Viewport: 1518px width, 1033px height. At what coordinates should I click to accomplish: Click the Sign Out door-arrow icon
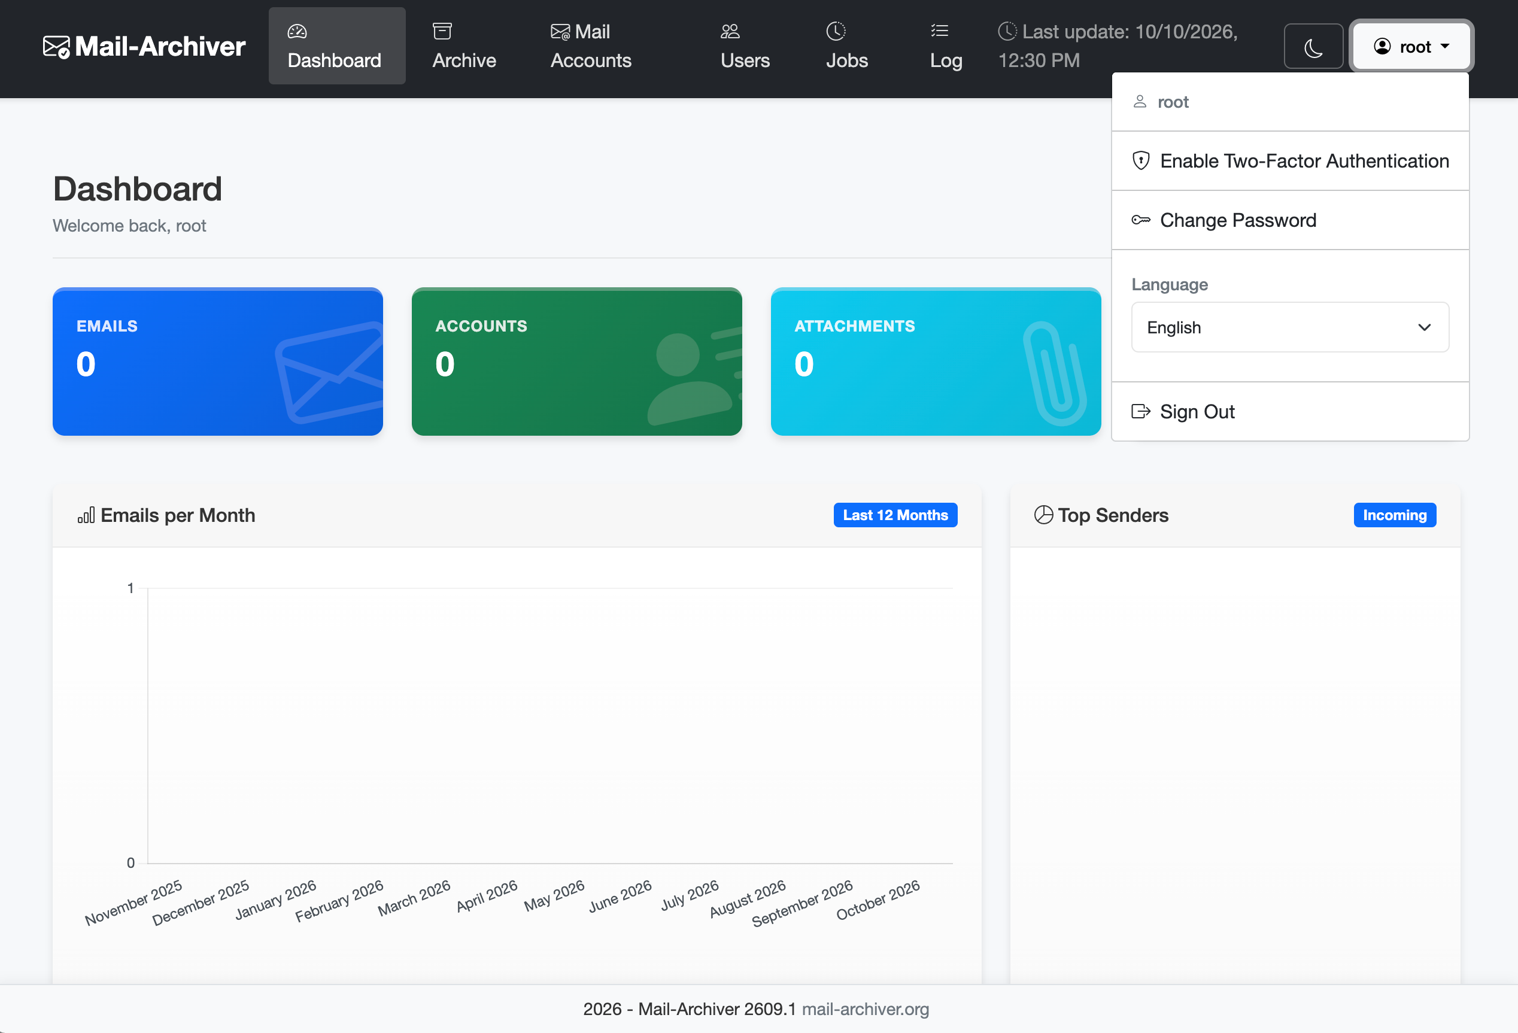click(x=1140, y=411)
